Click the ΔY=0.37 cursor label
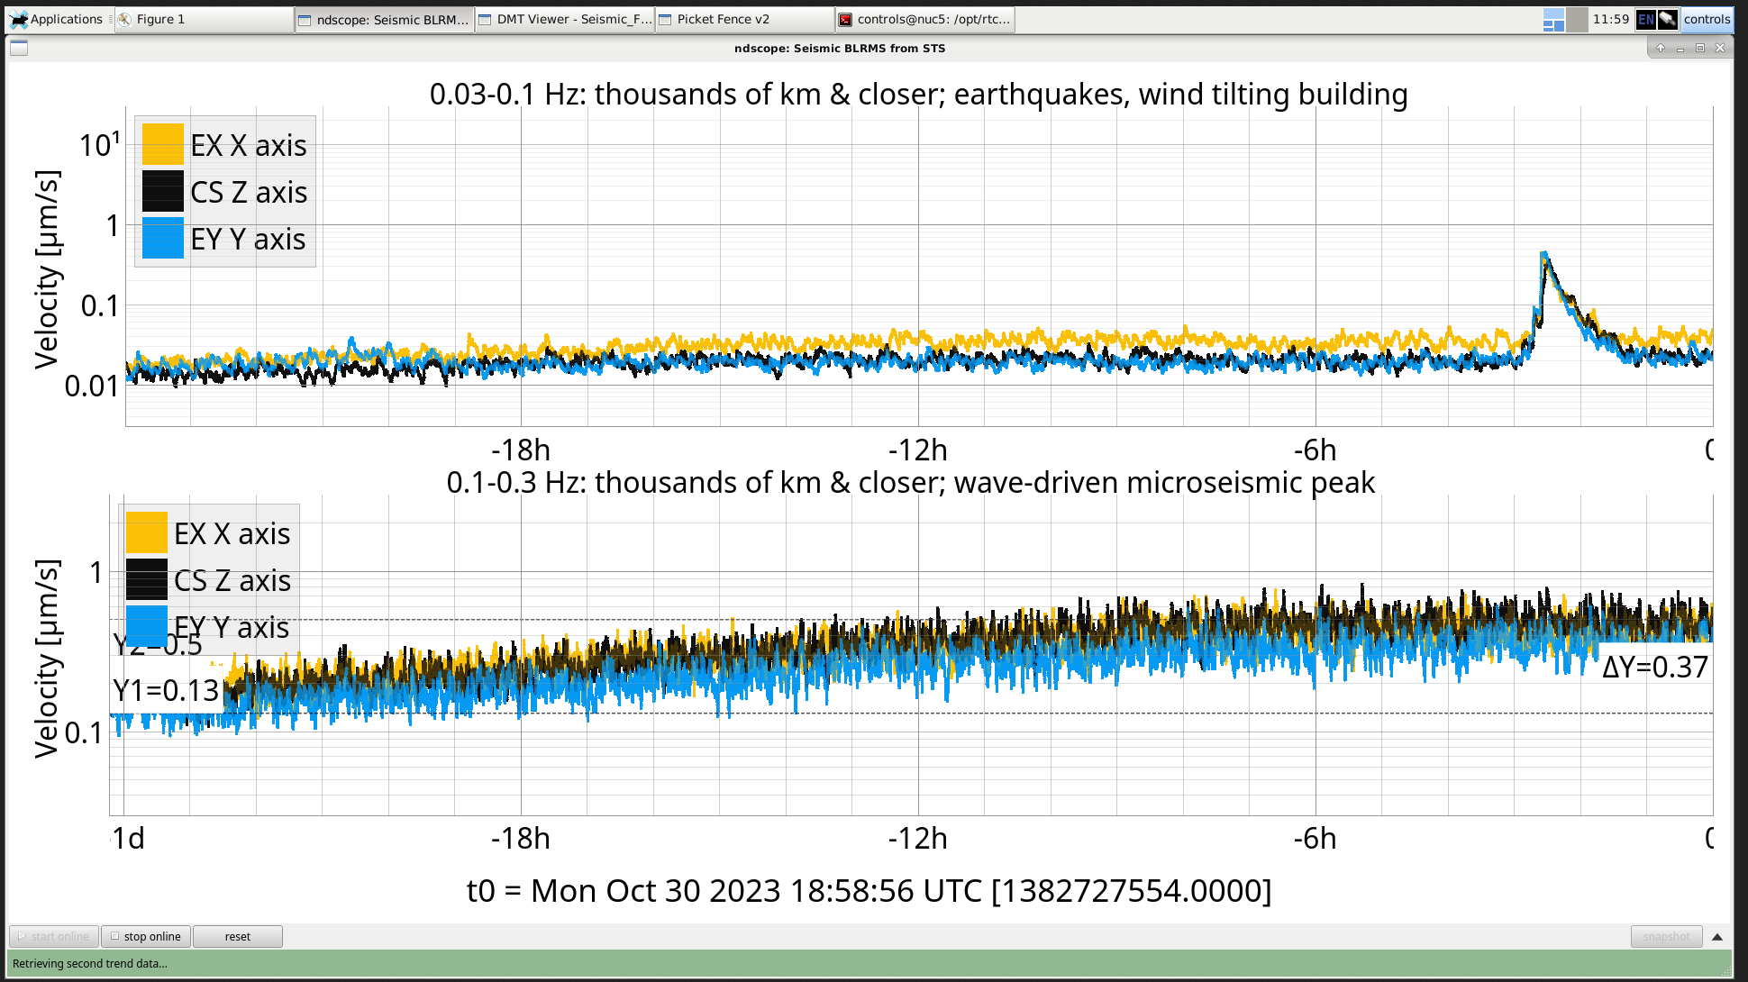 pyautogui.click(x=1654, y=668)
